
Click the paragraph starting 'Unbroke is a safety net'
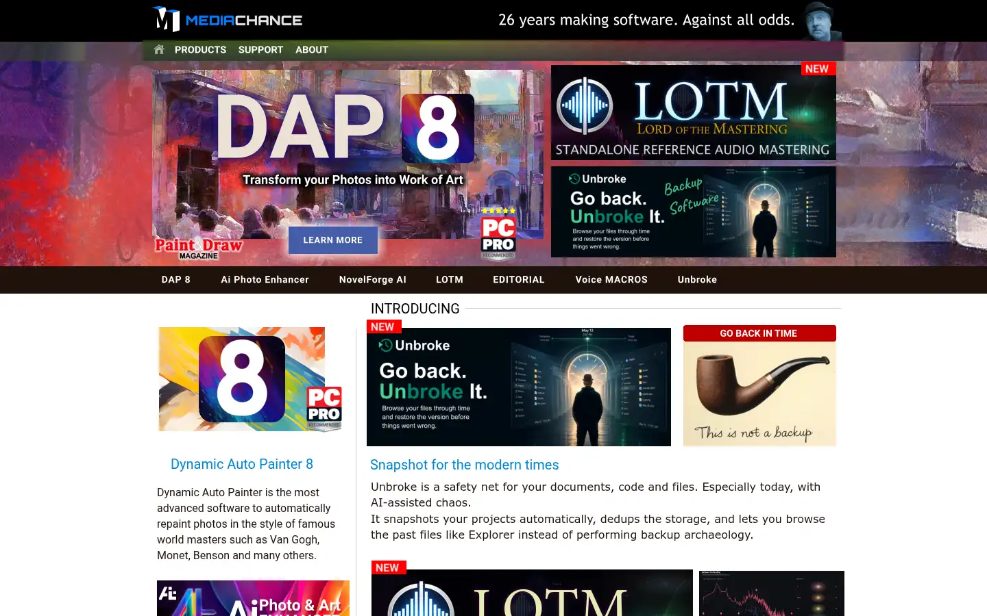point(598,511)
